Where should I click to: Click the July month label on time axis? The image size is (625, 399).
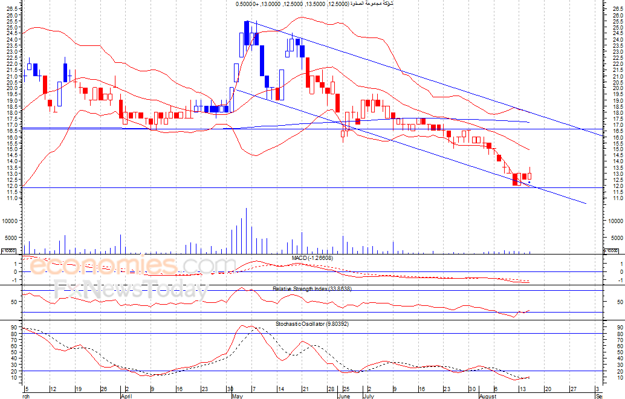(369, 396)
